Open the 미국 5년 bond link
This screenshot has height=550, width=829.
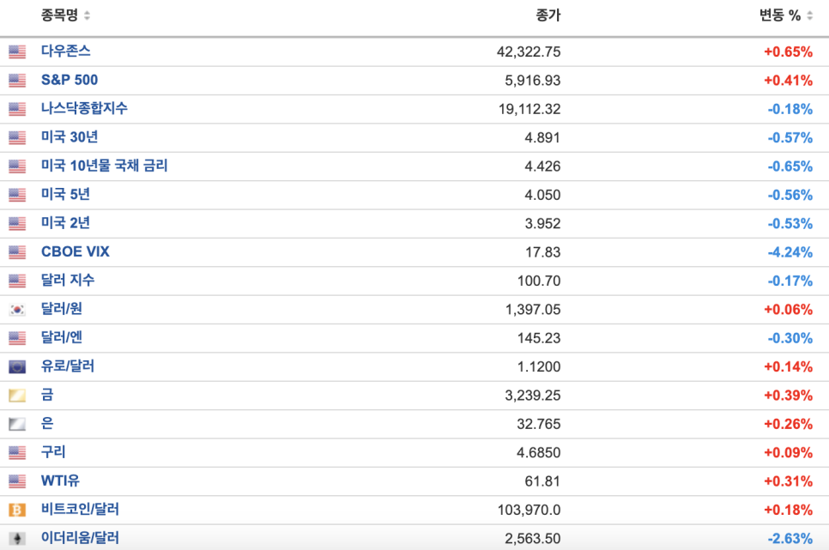(x=65, y=194)
